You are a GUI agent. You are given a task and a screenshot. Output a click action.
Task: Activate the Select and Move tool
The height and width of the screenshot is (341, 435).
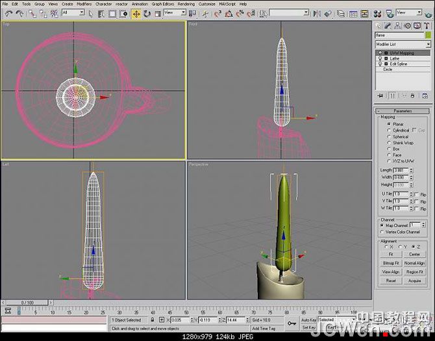pos(136,14)
